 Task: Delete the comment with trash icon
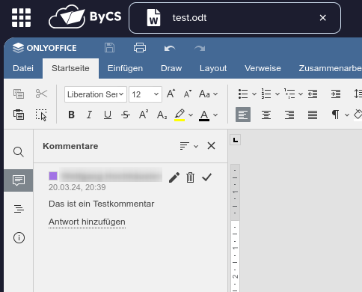coord(190,177)
